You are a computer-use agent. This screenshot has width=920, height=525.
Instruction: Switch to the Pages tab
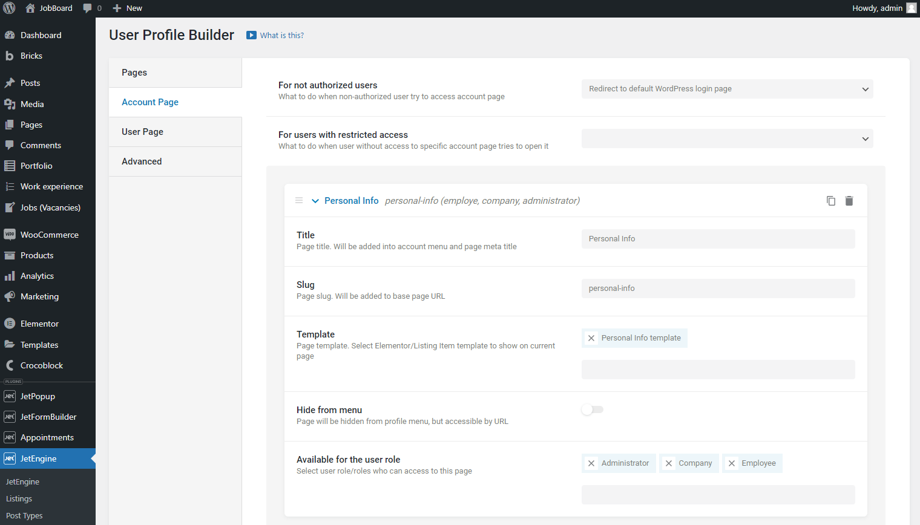pos(176,73)
